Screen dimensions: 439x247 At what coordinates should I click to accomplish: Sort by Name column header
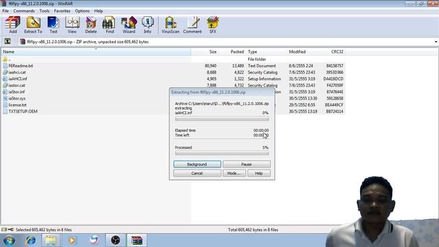pos(96,52)
